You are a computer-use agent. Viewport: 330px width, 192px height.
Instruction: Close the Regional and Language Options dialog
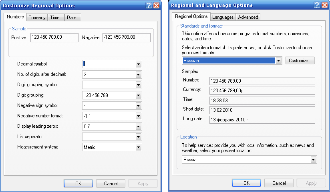(325, 5)
